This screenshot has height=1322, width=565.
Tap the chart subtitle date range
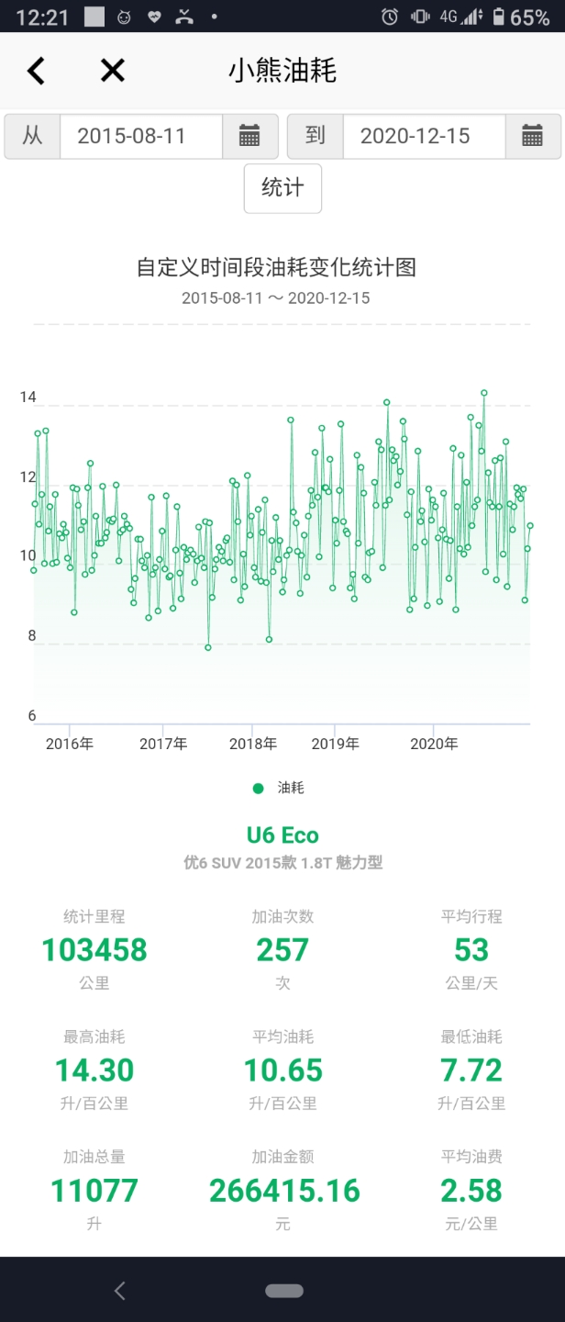pos(276,297)
